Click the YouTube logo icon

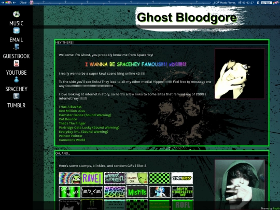point(17,63)
